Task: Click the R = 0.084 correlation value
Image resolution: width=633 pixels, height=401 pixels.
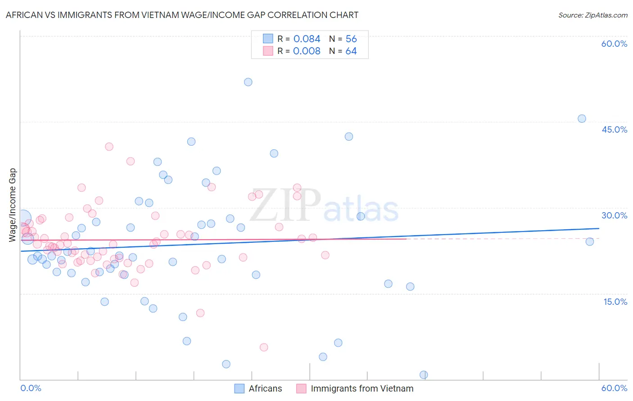Action: click(x=299, y=39)
